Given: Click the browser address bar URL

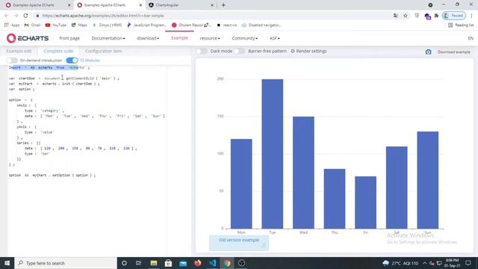Looking at the screenshot, I should click(x=103, y=16).
